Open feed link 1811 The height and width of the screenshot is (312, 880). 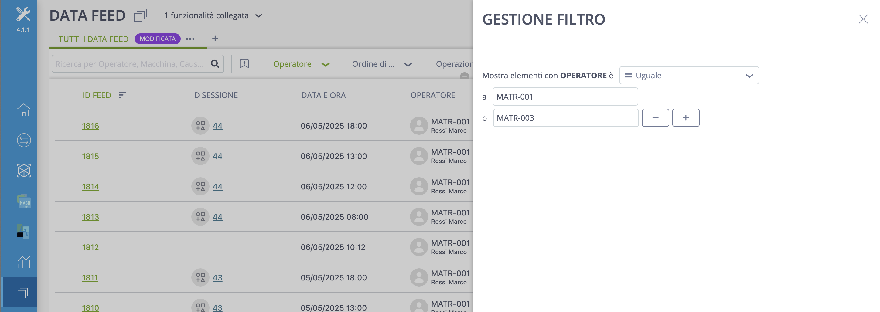pos(90,278)
